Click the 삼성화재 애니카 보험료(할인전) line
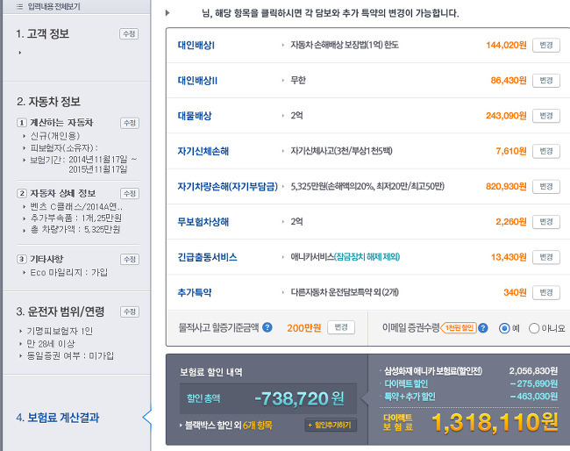The image size is (570, 451). [471, 371]
